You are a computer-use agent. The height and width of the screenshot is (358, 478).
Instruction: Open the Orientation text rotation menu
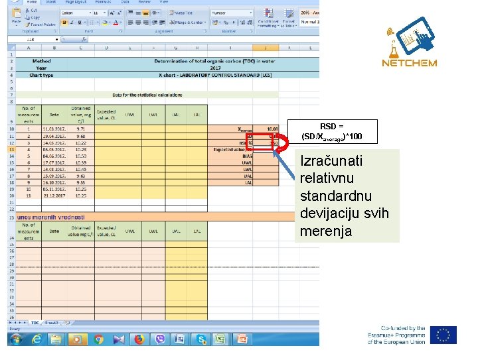(x=155, y=13)
